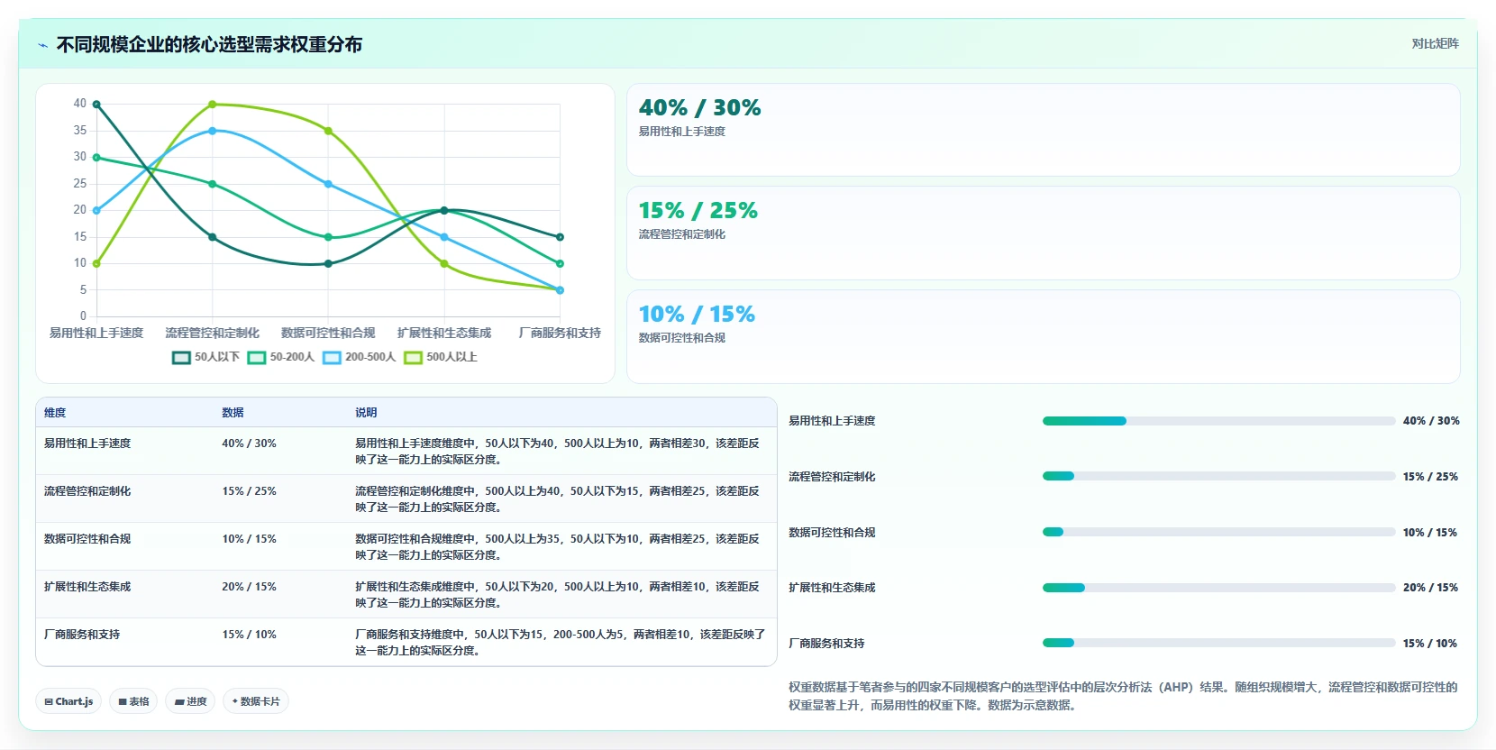
Task: Select the 进度 tag chip
Action: tap(190, 701)
